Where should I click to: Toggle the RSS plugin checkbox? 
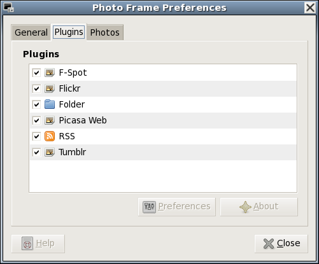[36, 136]
